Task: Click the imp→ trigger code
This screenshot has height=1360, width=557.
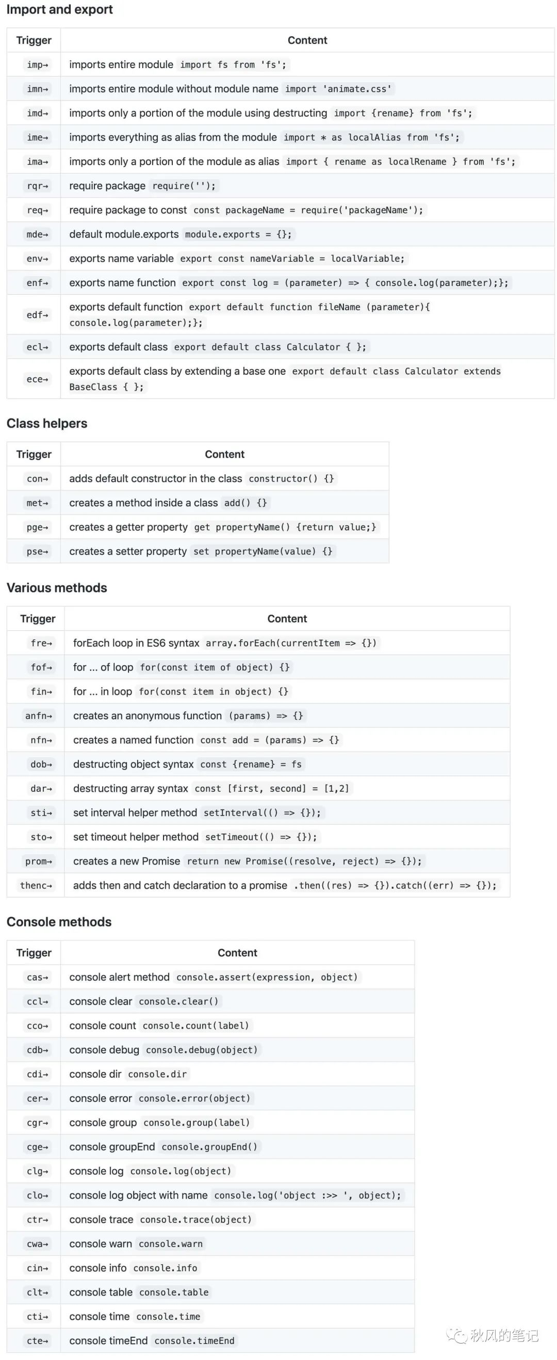Action: 37,65
